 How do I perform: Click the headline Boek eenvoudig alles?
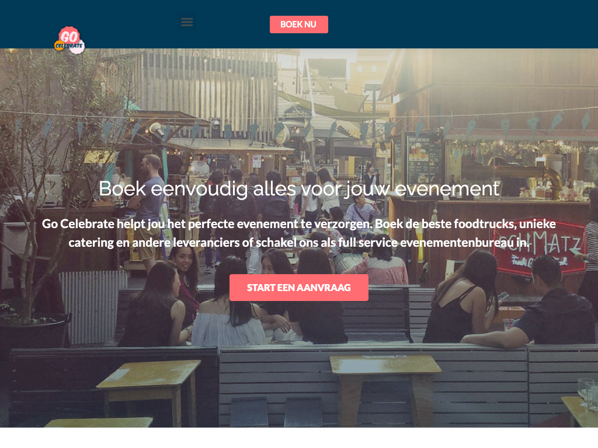point(299,188)
